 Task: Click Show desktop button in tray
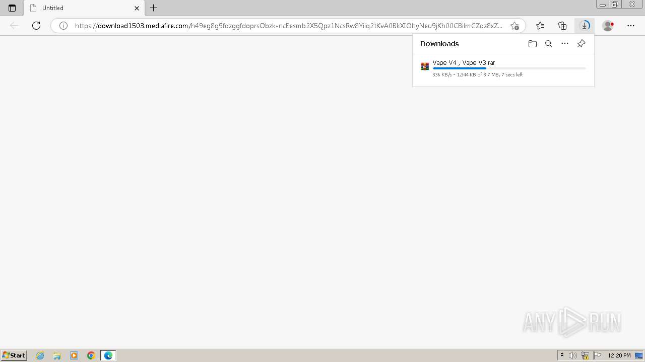click(x=639, y=355)
